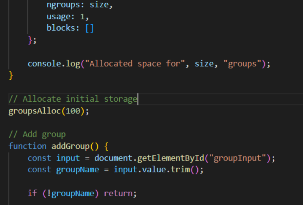Click the 'ngroups: size,' property line
Screen dimensions: 303x205
(80, 5)
